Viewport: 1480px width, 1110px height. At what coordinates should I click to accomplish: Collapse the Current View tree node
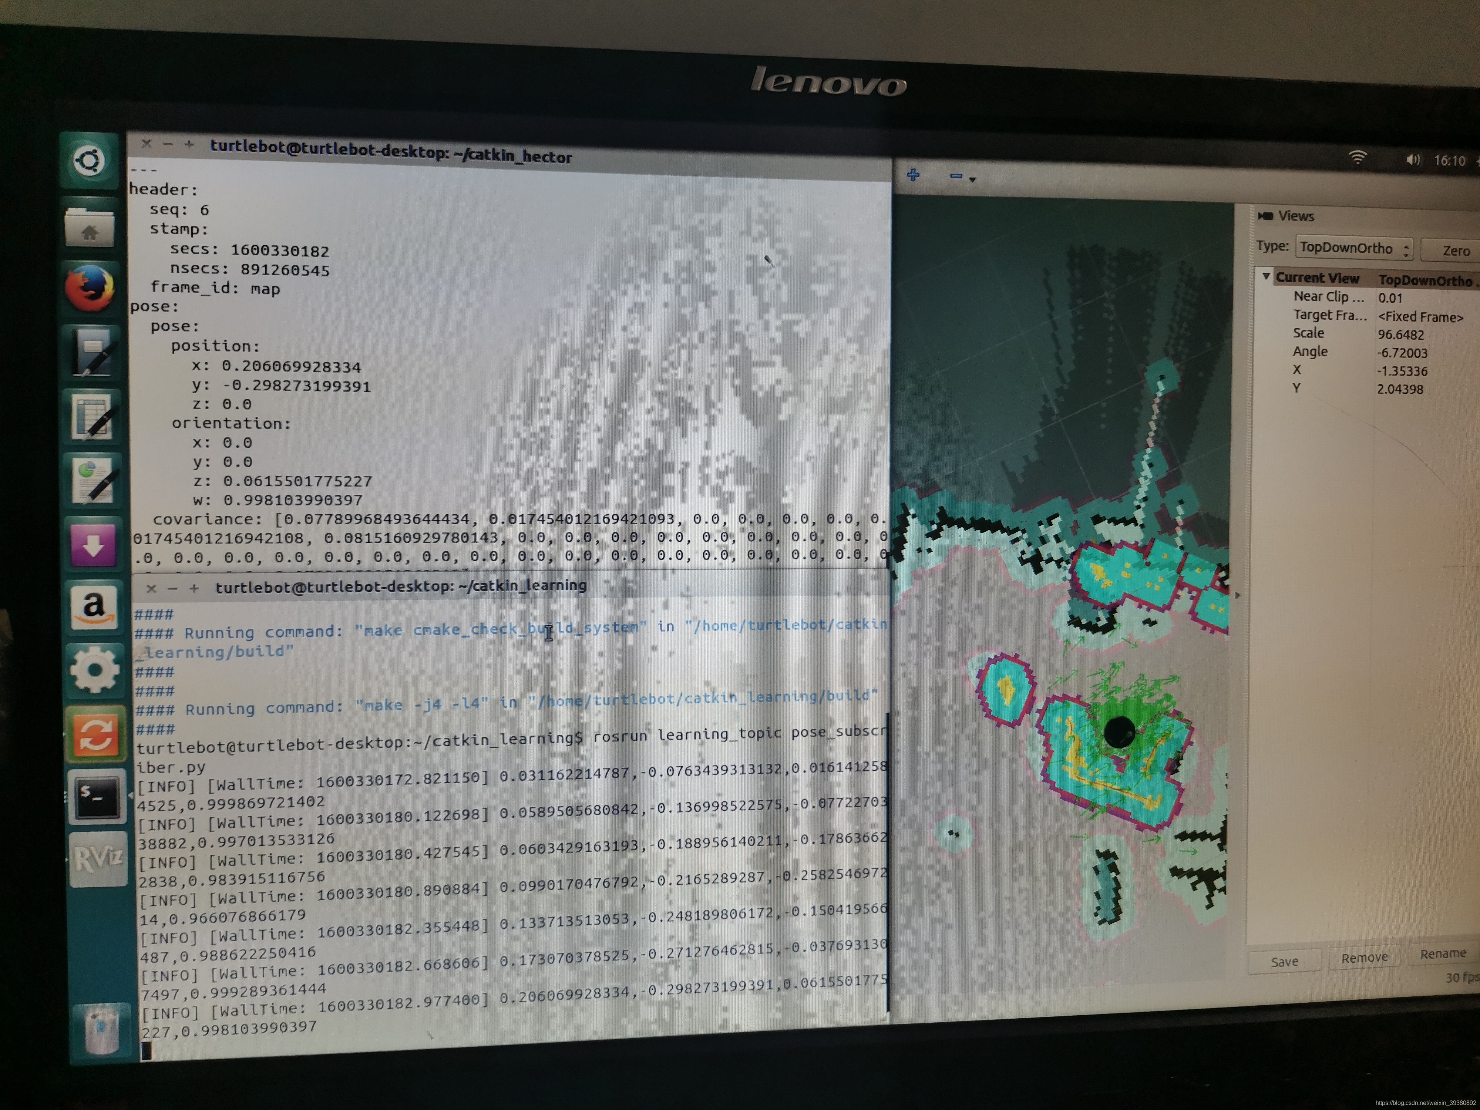[x=1266, y=276]
